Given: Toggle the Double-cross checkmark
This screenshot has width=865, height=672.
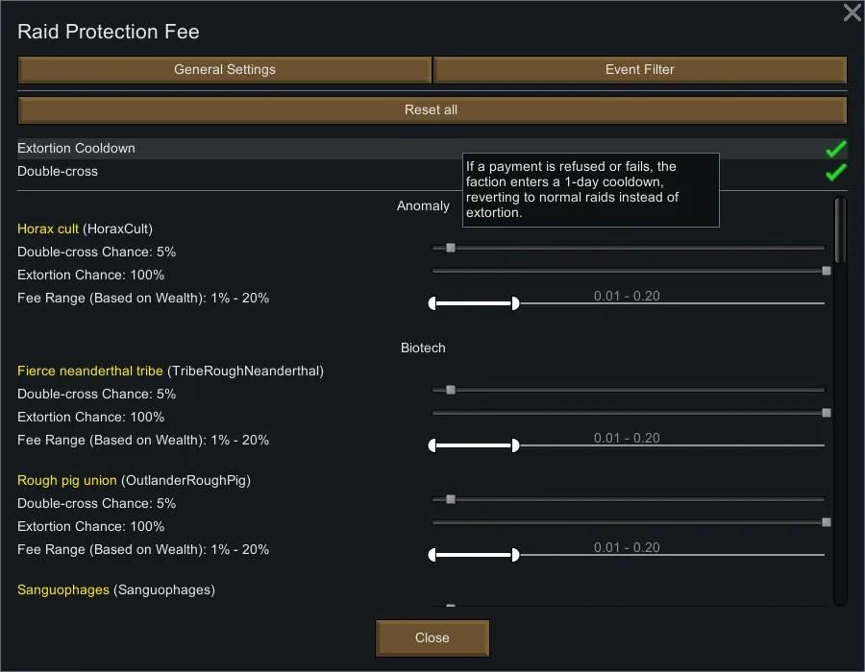Looking at the screenshot, I should pos(835,172).
